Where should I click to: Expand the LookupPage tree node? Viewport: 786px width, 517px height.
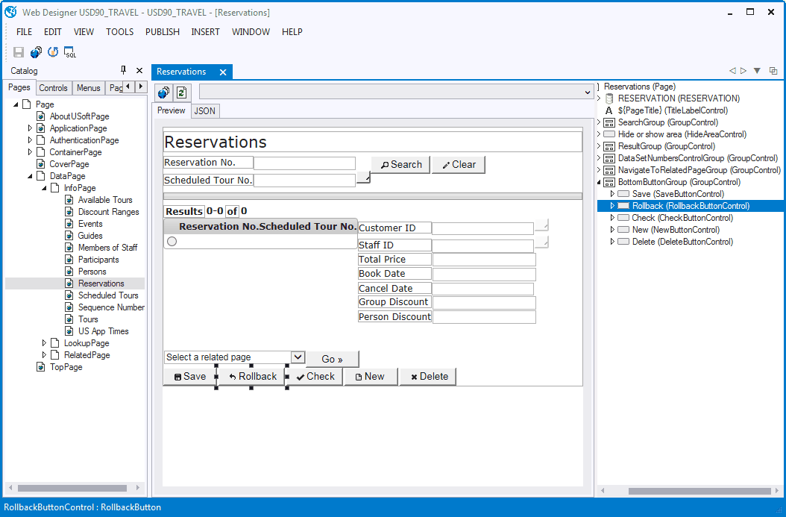[x=45, y=343]
